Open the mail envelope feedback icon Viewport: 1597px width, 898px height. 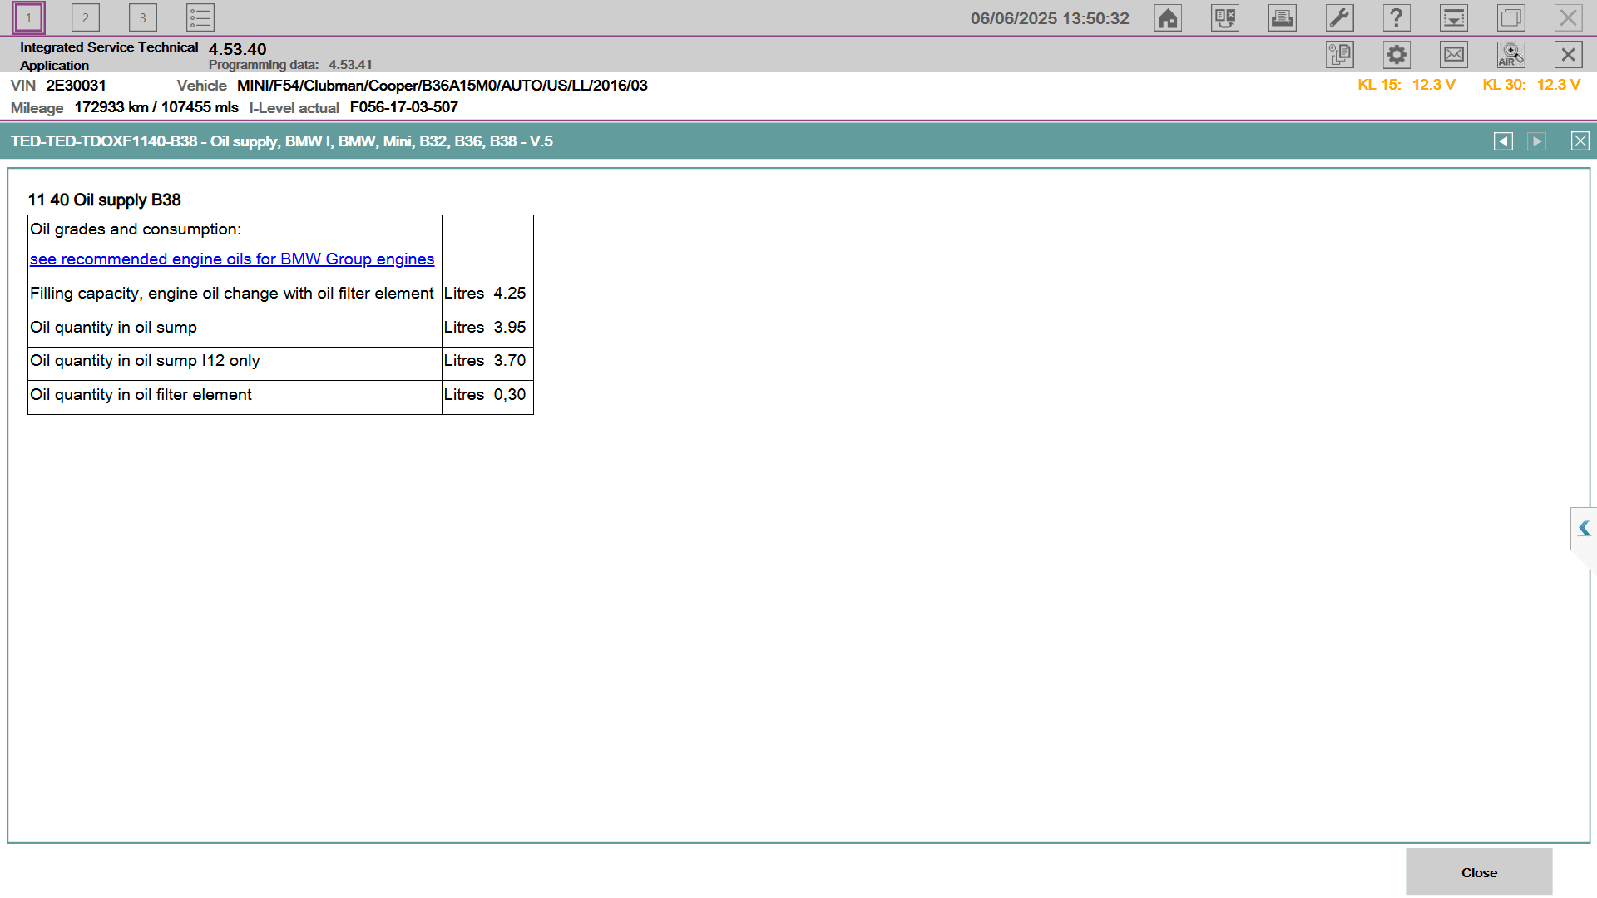pyautogui.click(x=1454, y=55)
